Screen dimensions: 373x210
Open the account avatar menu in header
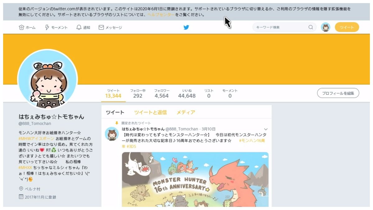pos(325,27)
